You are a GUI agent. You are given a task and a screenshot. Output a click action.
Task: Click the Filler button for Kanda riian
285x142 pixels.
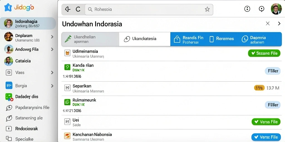(x=273, y=71)
